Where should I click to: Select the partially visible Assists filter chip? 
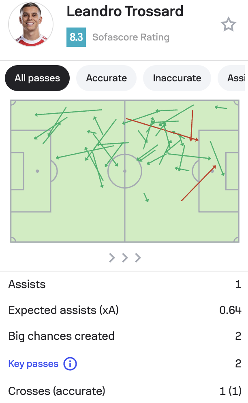click(233, 78)
